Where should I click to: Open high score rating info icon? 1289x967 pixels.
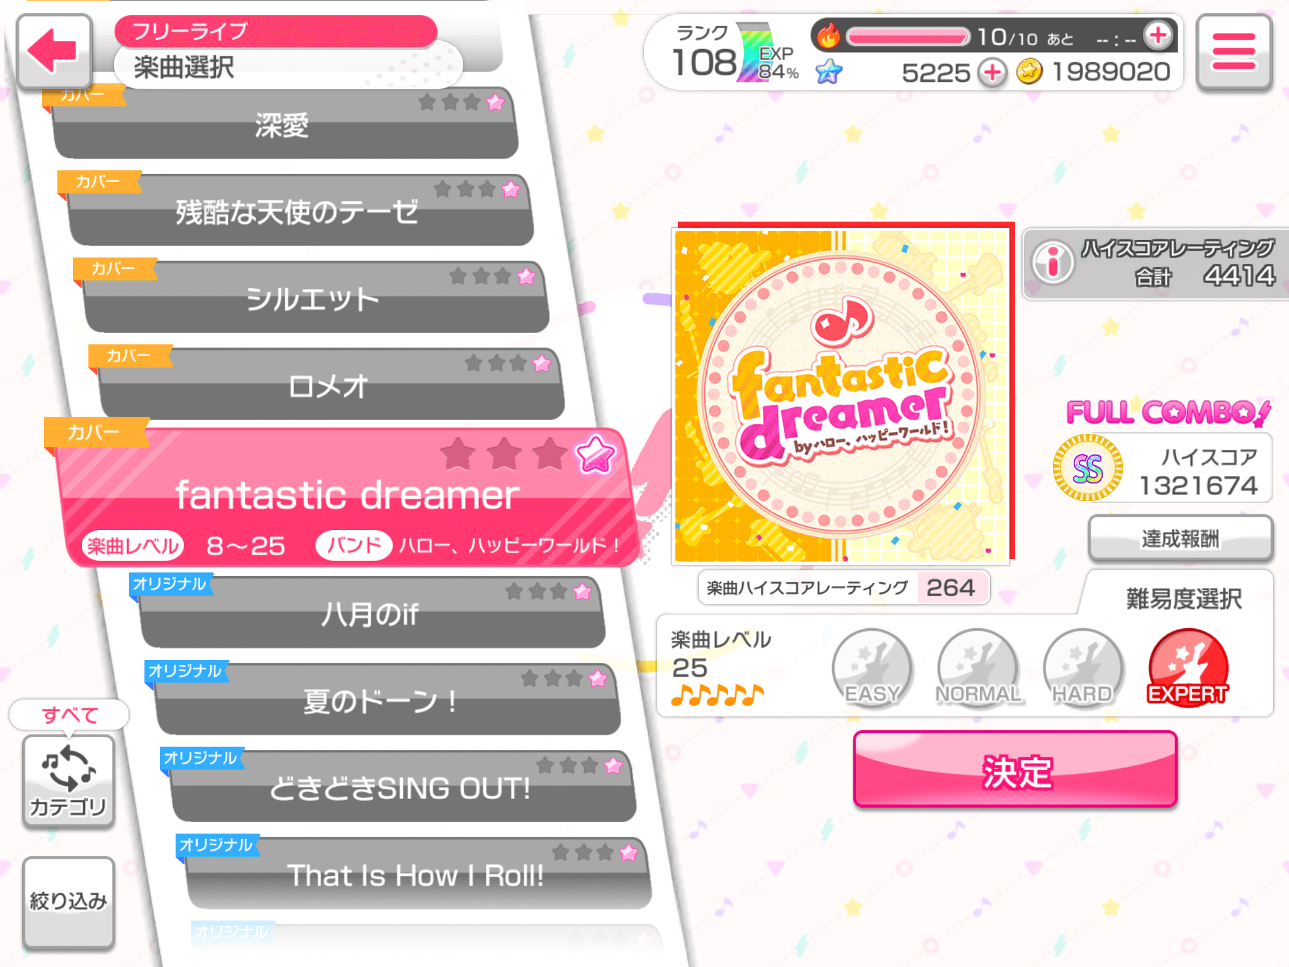click(1052, 262)
